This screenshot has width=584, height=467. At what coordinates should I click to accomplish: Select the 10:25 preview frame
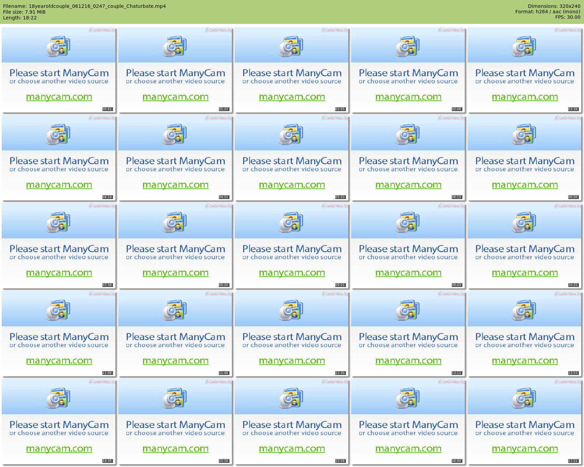[525, 246]
